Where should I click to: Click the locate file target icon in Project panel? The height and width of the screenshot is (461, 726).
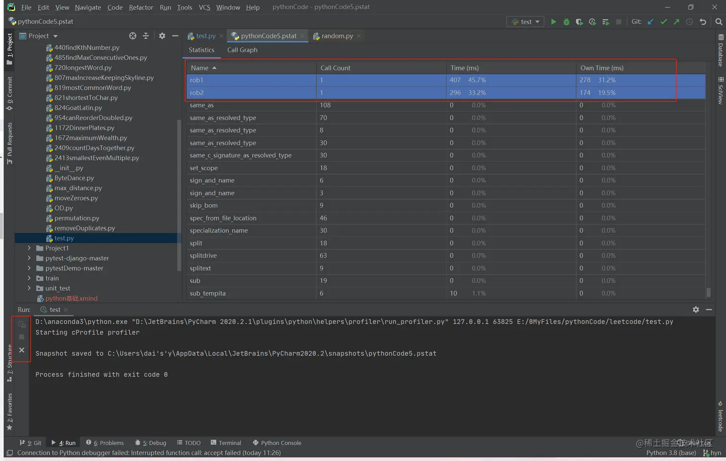[x=133, y=36]
